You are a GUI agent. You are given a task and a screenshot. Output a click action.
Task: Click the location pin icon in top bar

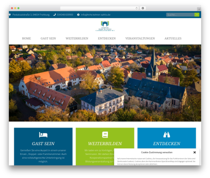(10, 15)
